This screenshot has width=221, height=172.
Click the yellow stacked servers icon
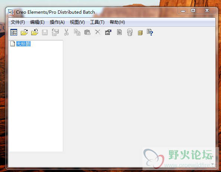[x=140, y=33]
